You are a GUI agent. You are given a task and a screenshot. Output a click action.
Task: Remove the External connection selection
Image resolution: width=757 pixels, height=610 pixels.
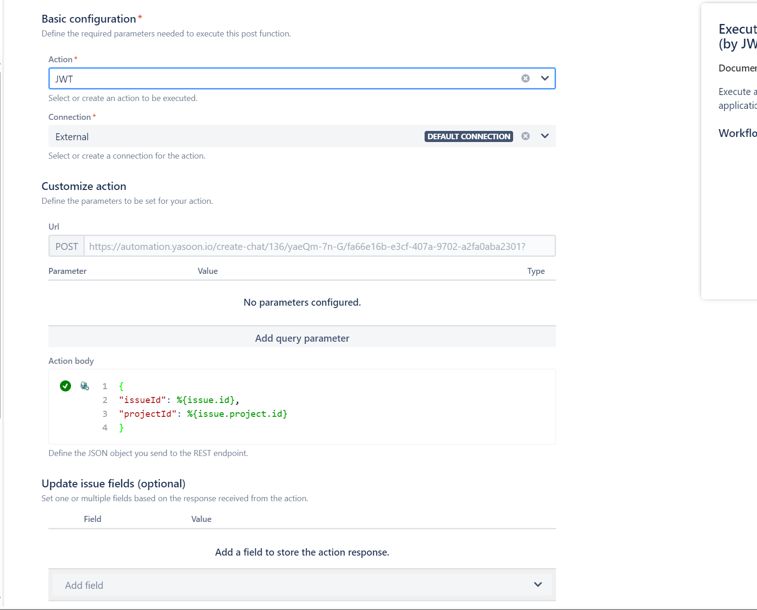coord(525,136)
